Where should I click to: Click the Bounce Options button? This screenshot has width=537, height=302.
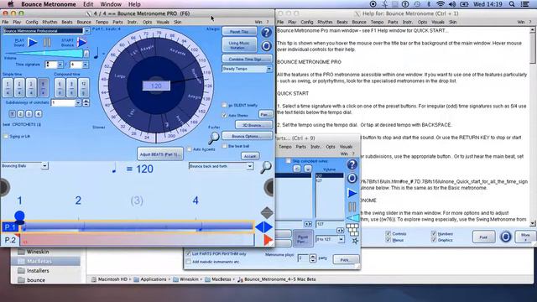247,136
